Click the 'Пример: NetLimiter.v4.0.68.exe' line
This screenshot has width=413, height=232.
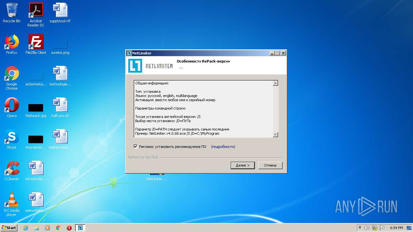coord(177,133)
